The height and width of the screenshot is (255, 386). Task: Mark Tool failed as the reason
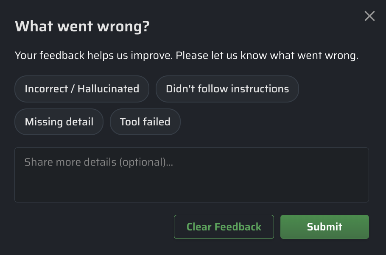click(x=145, y=122)
